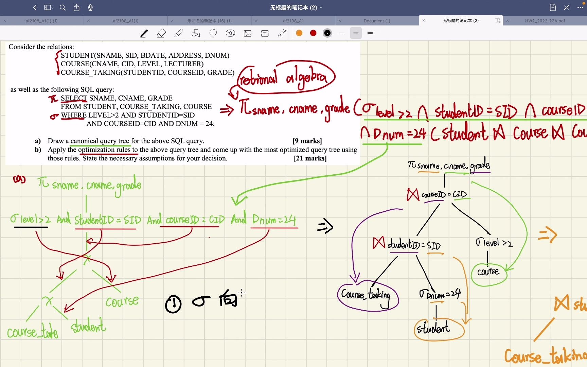Select the Text box tool
587x367 pixels.
[x=265, y=33]
